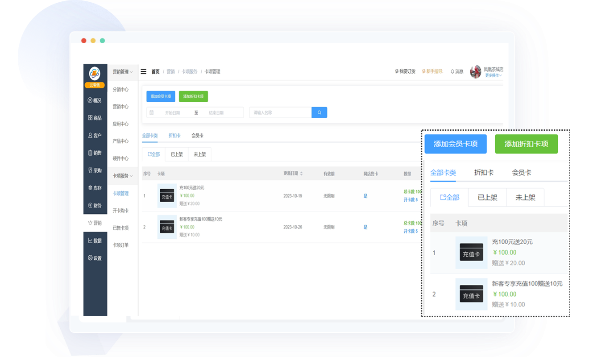Open 数据 data reports in sidebar
Viewport: 589px width, 357px height.
point(95,241)
